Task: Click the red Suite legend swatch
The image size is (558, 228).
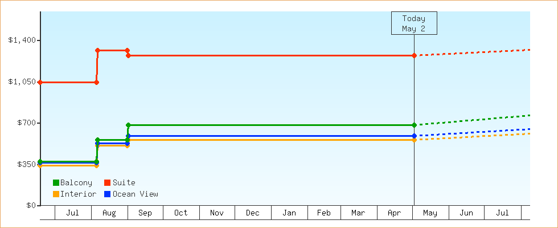Action: click(x=107, y=183)
